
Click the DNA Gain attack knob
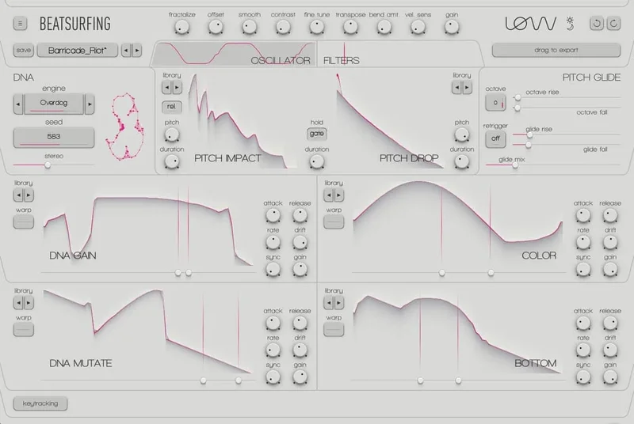click(x=273, y=215)
